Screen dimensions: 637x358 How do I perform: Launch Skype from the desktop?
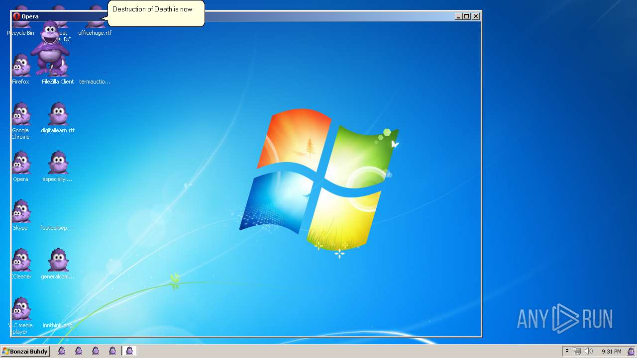click(x=20, y=215)
